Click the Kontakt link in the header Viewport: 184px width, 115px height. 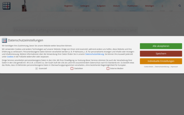coord(162,11)
